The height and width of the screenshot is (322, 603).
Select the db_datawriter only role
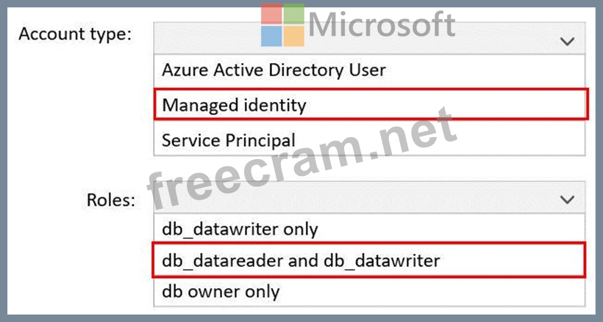click(x=240, y=229)
